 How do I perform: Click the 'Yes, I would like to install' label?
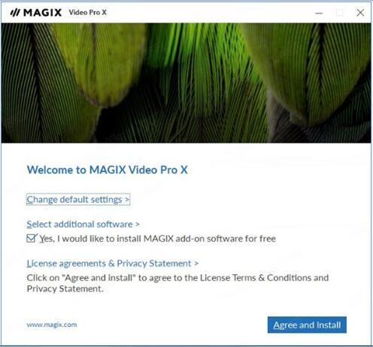tap(158, 239)
